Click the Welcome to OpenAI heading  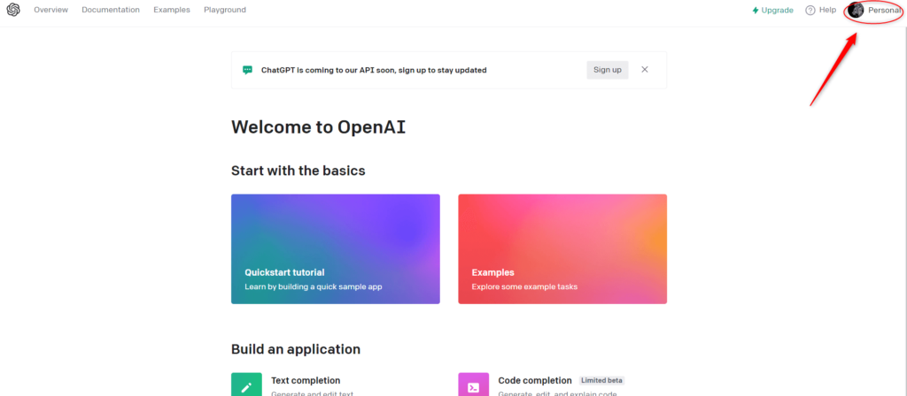tap(319, 127)
